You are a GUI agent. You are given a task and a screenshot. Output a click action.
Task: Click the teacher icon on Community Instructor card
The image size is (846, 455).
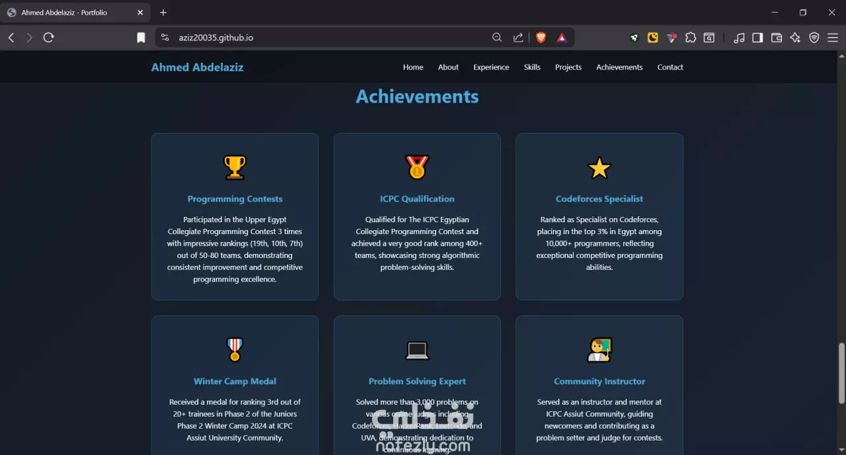coord(599,350)
